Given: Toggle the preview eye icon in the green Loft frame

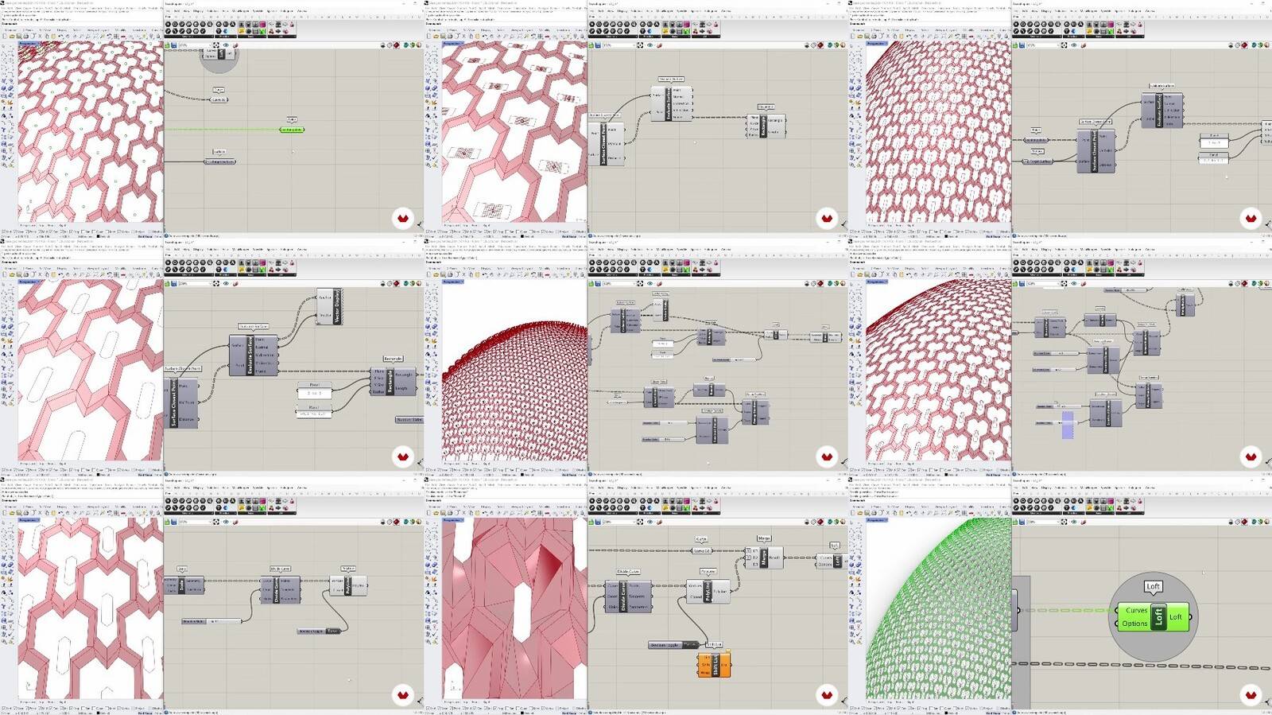Looking at the screenshot, I should (x=1074, y=523).
